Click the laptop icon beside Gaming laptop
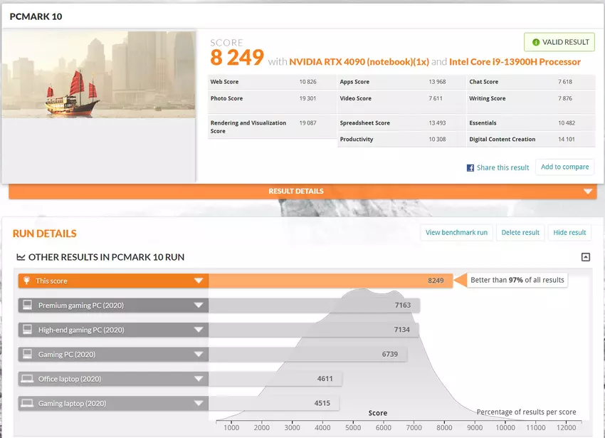This screenshot has width=605, height=438. [x=27, y=403]
